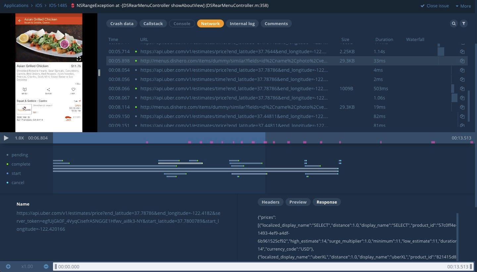Copy the 00:05.714 uber price request row

tap(462, 52)
